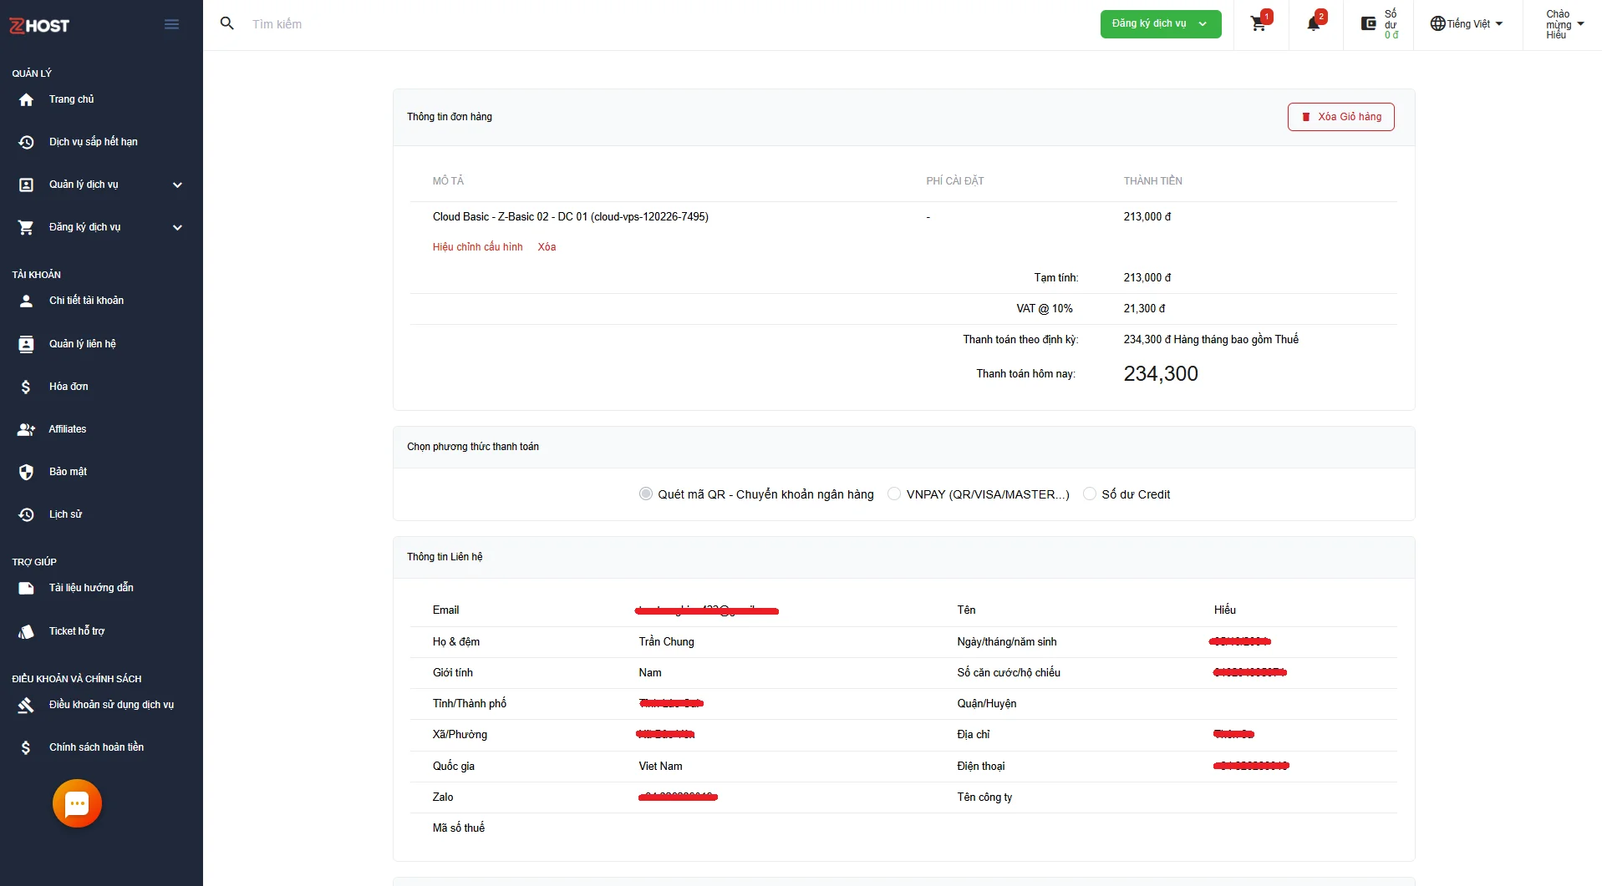1602x886 pixels.
Task: Click the Viet Nam country value
Action: pos(660,767)
